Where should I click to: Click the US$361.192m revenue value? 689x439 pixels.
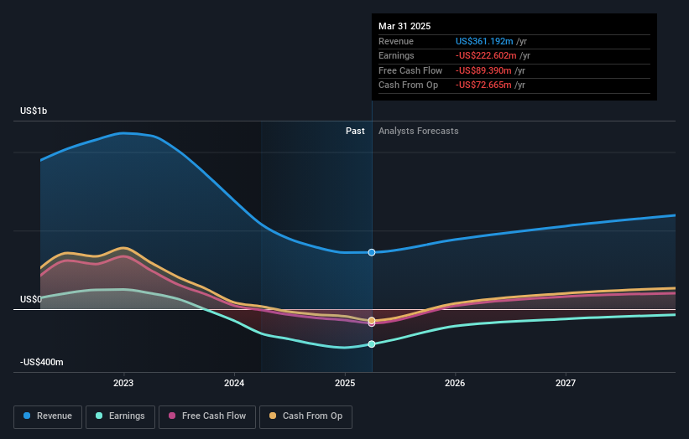pos(484,41)
